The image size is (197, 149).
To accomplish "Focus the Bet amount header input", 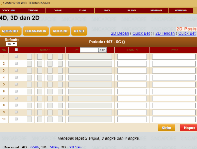I will pyautogui.click(x=89, y=50).
